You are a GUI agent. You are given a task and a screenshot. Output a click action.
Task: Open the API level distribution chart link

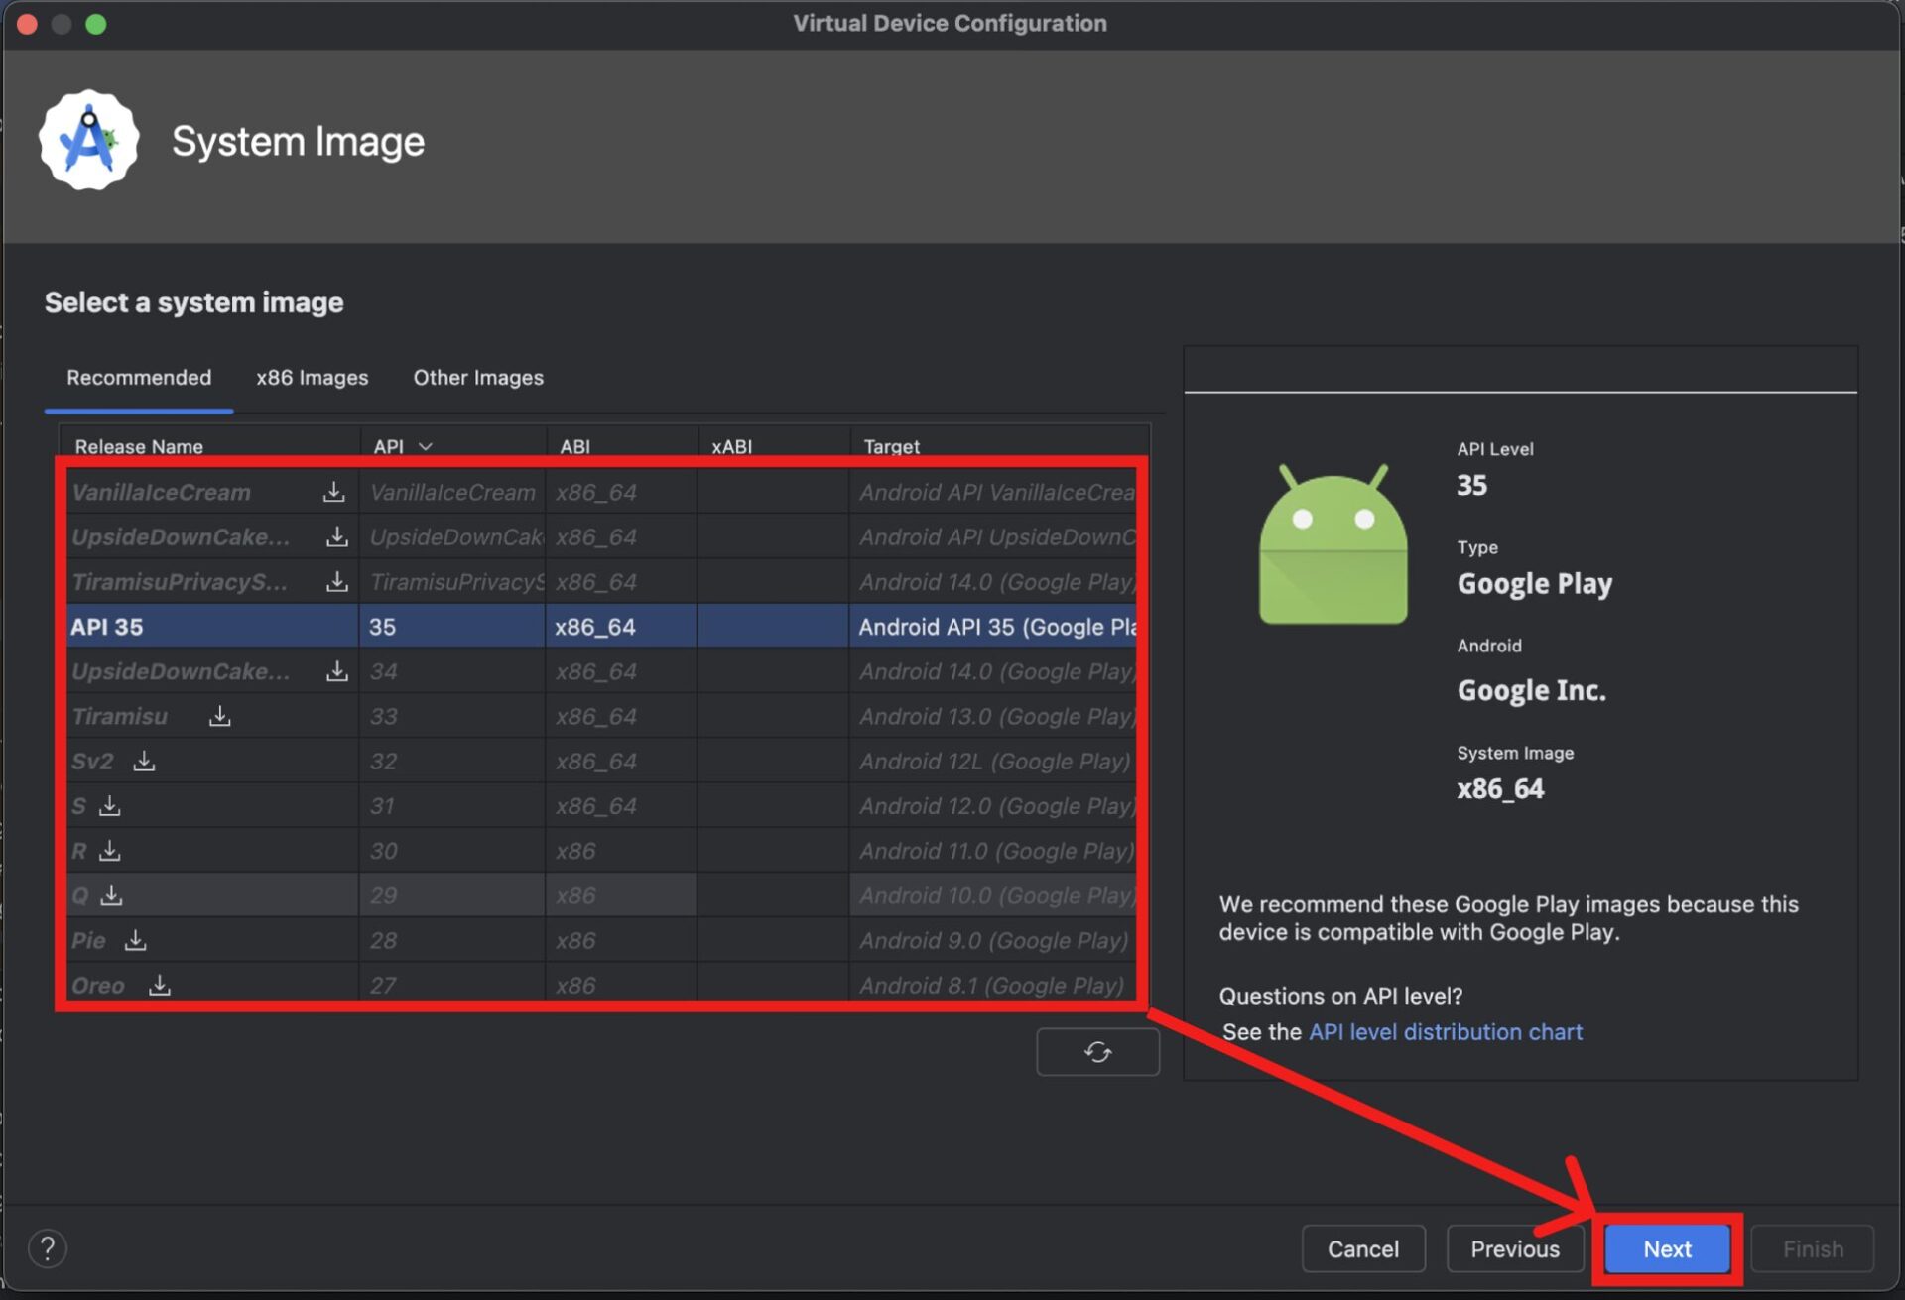[x=1445, y=1032]
